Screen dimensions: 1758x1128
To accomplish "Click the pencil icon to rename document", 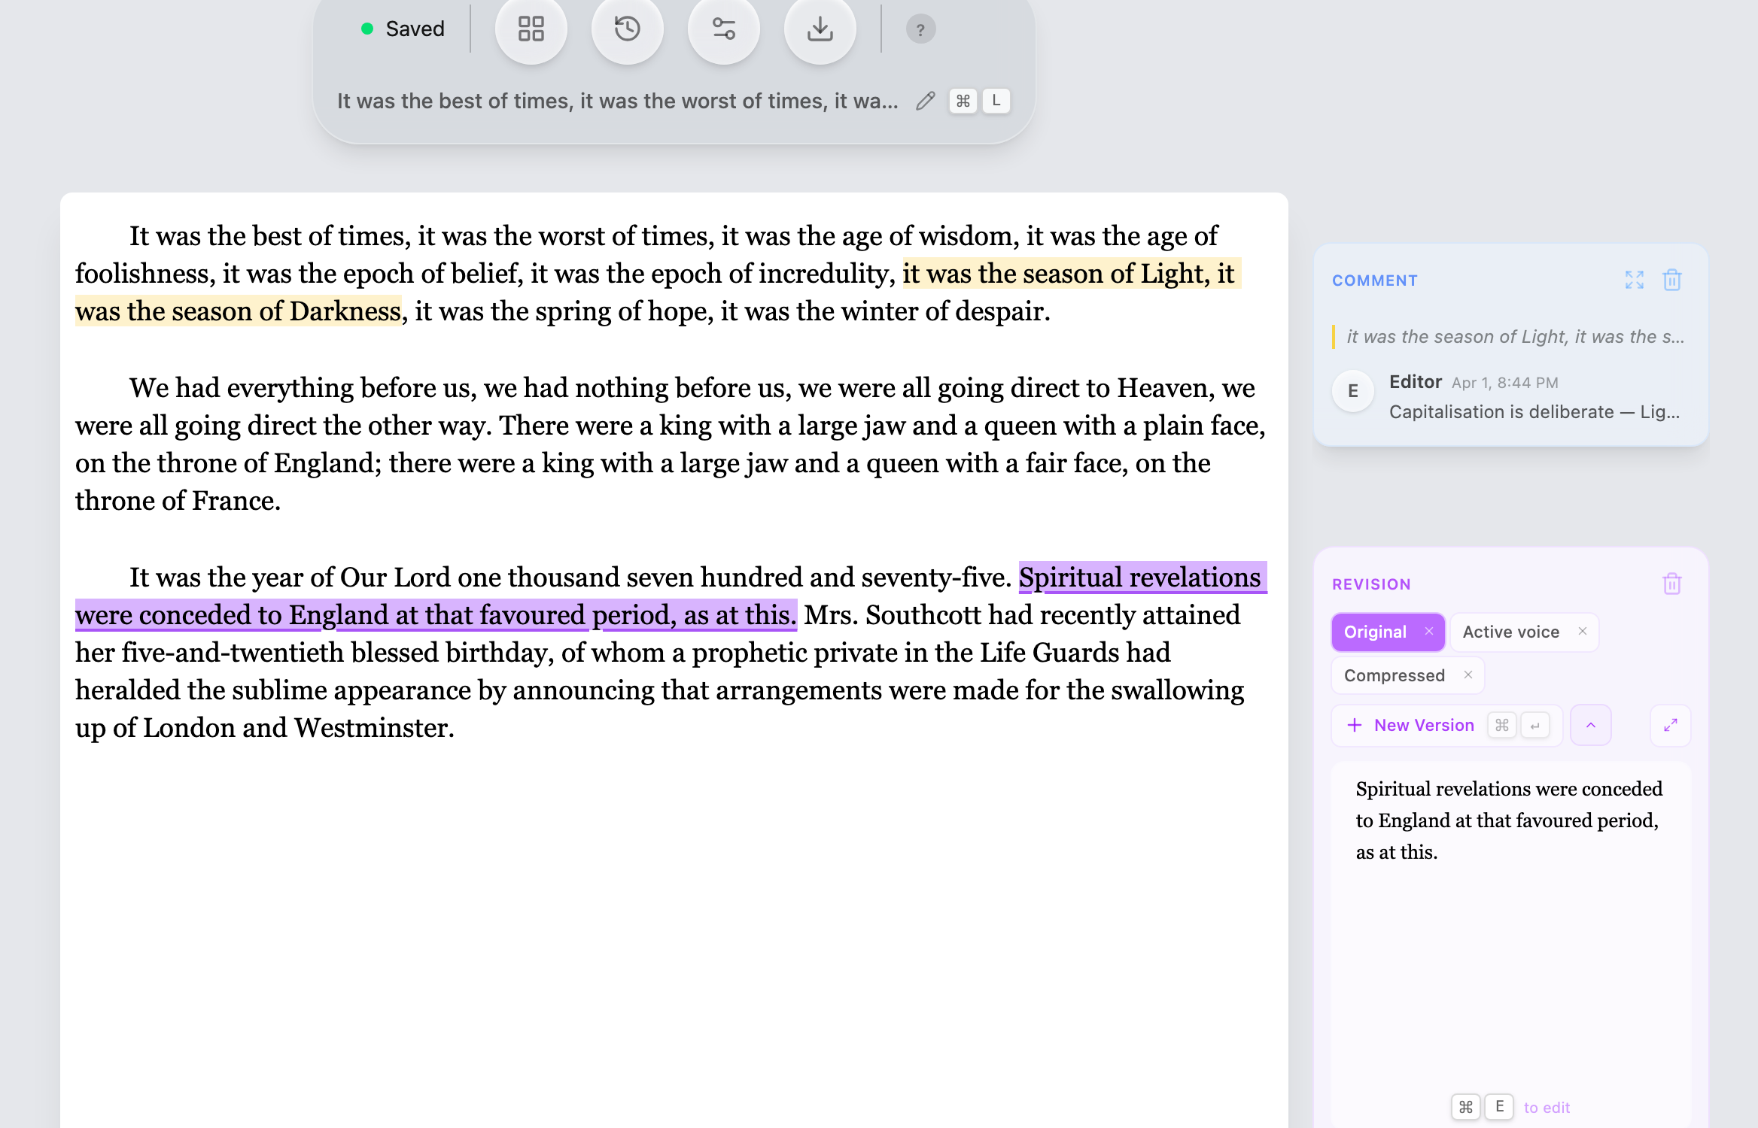I will tap(926, 101).
